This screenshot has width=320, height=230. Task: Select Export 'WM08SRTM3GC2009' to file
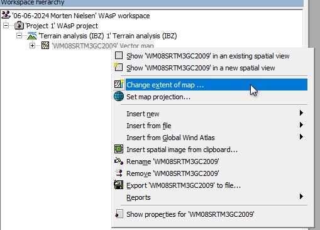(x=211, y=185)
